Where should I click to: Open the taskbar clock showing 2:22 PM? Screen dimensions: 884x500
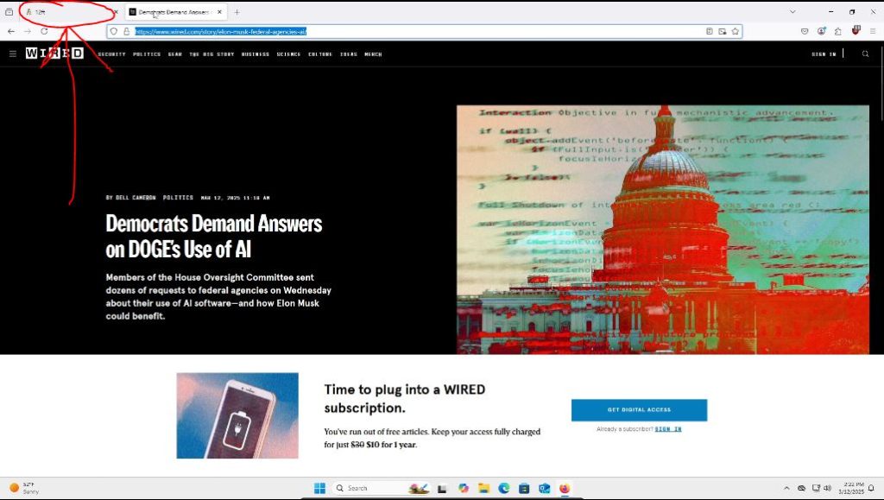click(850, 488)
